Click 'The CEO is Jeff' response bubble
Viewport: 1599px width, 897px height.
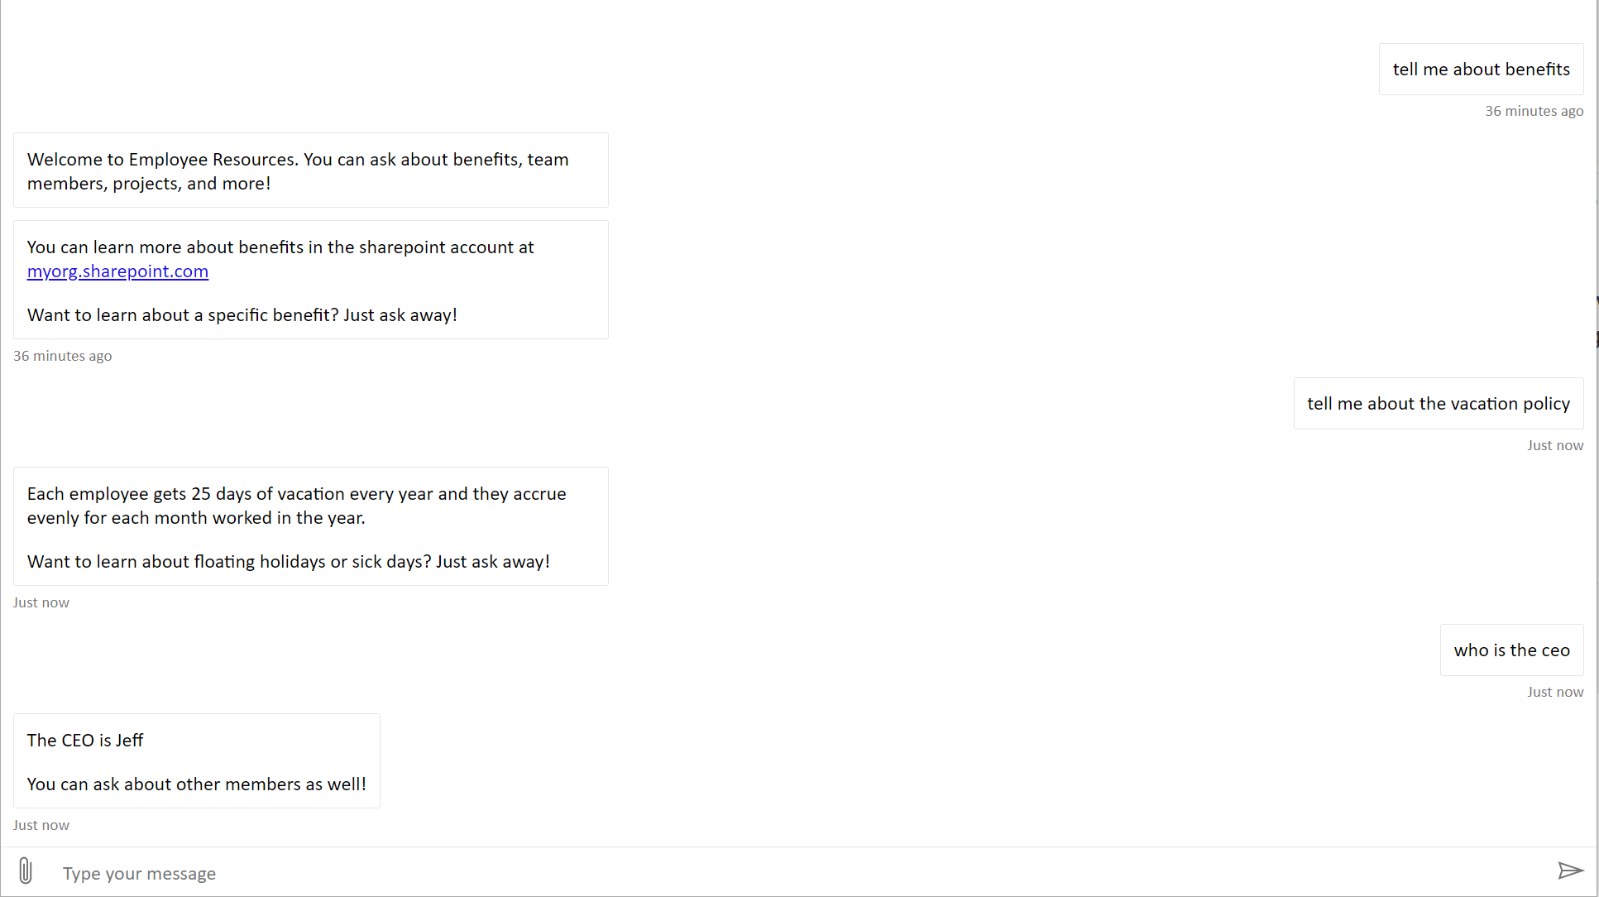click(197, 761)
